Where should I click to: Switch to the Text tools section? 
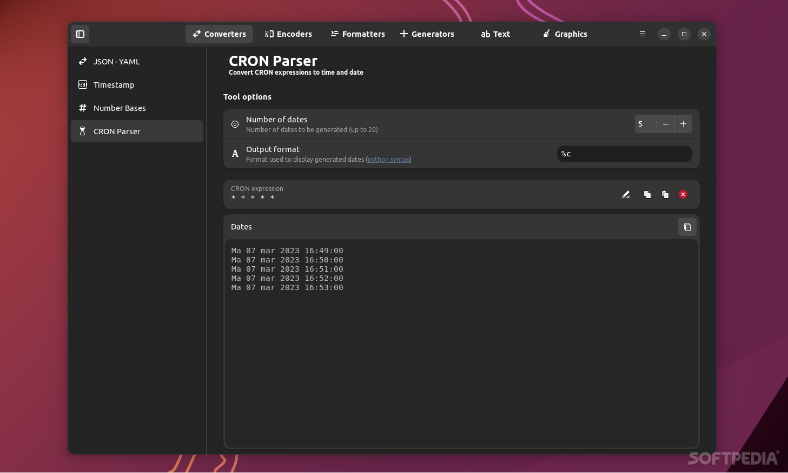(495, 34)
